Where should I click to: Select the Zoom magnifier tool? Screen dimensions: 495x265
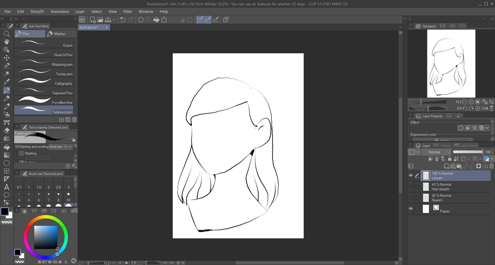tap(7, 34)
